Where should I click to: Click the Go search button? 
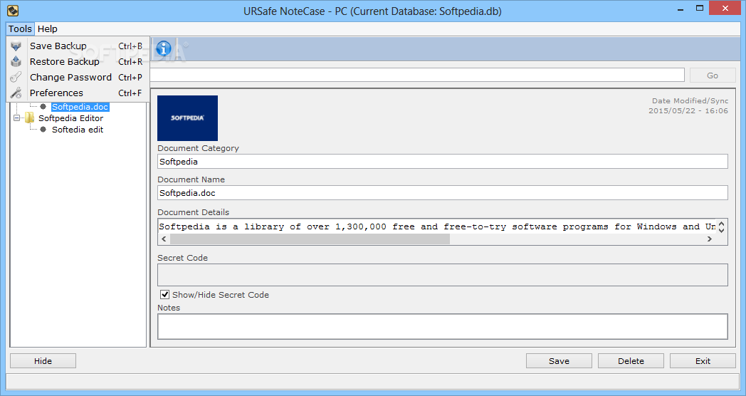tap(713, 75)
